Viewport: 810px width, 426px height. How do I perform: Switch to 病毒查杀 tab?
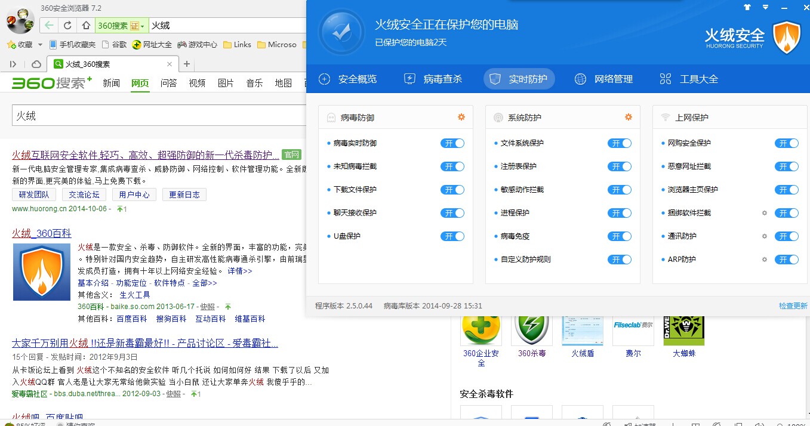(x=433, y=79)
